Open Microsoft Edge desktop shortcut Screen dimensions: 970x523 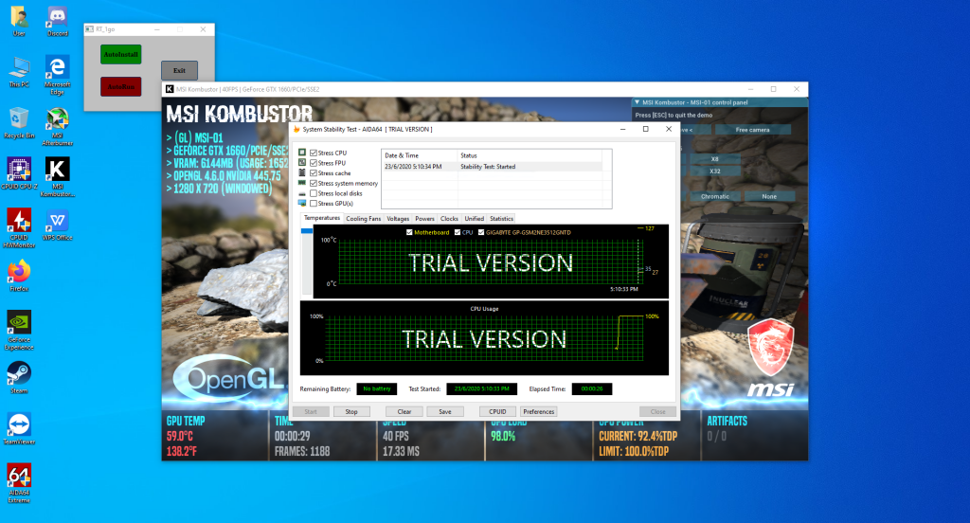coord(57,75)
